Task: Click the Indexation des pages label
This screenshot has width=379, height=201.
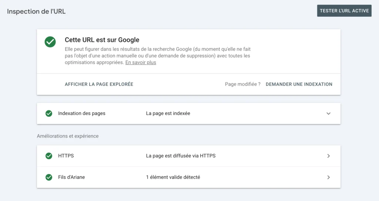Action: click(x=82, y=113)
